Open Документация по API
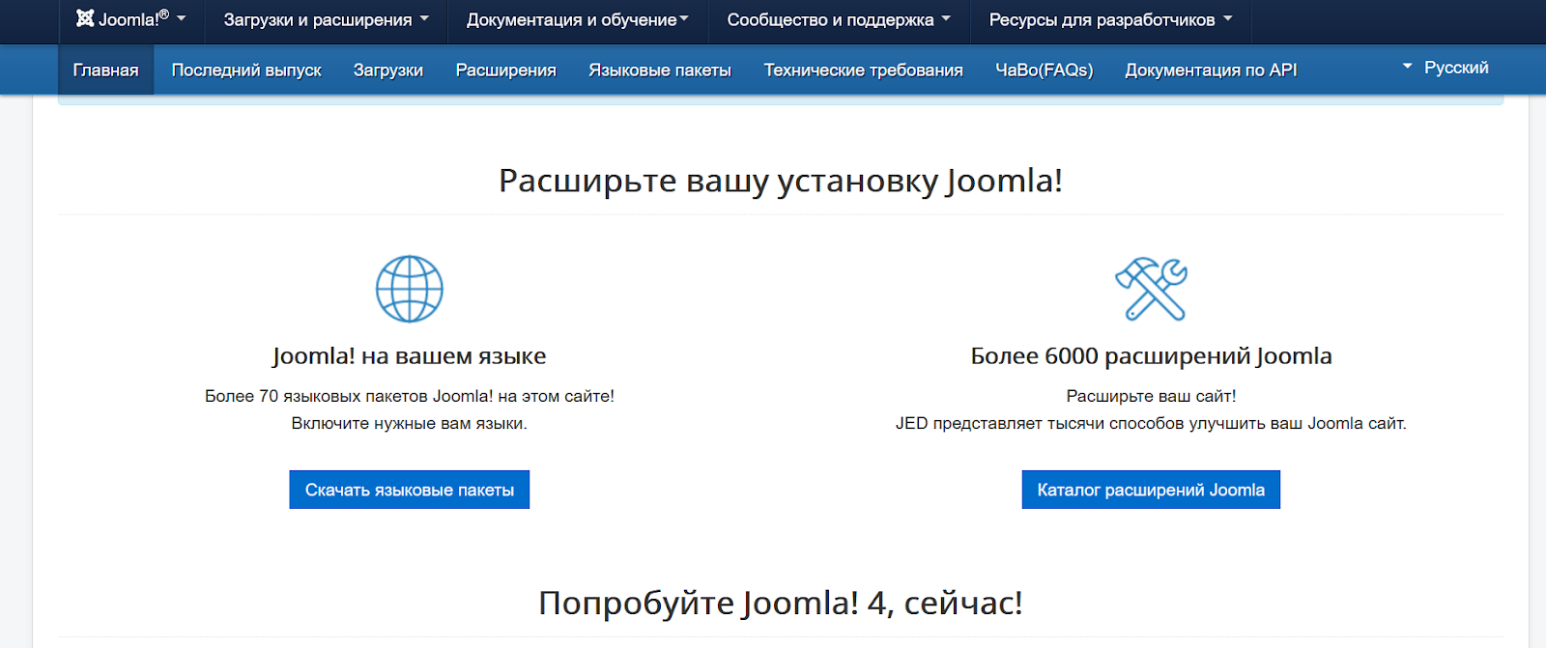This screenshot has width=1546, height=648. [x=1211, y=70]
